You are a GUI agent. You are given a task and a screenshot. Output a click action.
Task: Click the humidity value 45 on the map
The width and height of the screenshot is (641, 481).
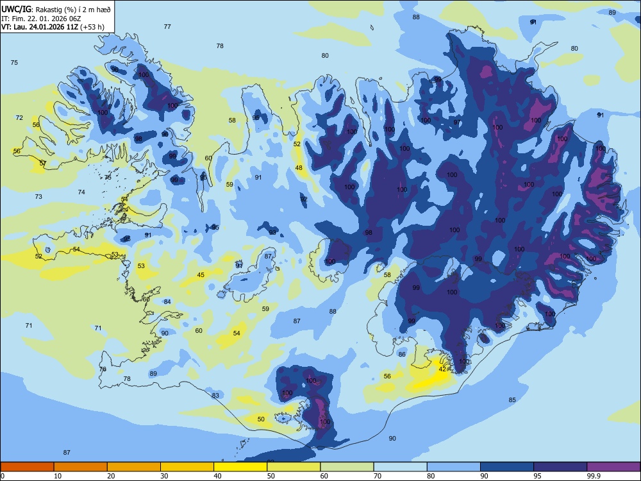(x=201, y=275)
